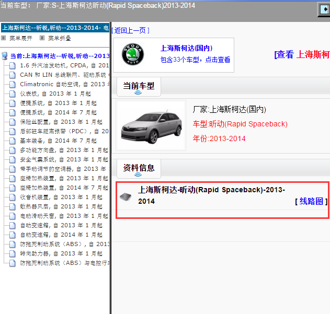Click document icon beside 保险丝配置 item
The width and height of the screenshot is (330, 314).
pos(13,122)
